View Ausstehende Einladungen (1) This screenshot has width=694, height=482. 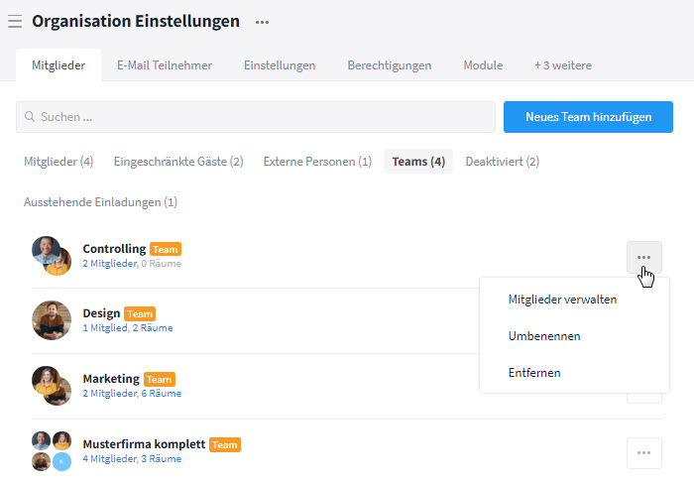coord(100,202)
